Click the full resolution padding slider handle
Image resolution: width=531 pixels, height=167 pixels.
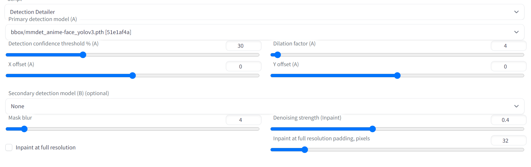click(x=305, y=150)
